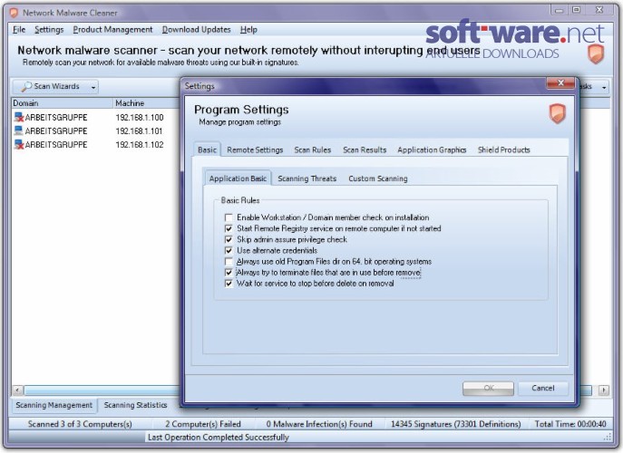623x453 pixels.
Task: Click the orange shield icon in main window banner
Action: 596,54
